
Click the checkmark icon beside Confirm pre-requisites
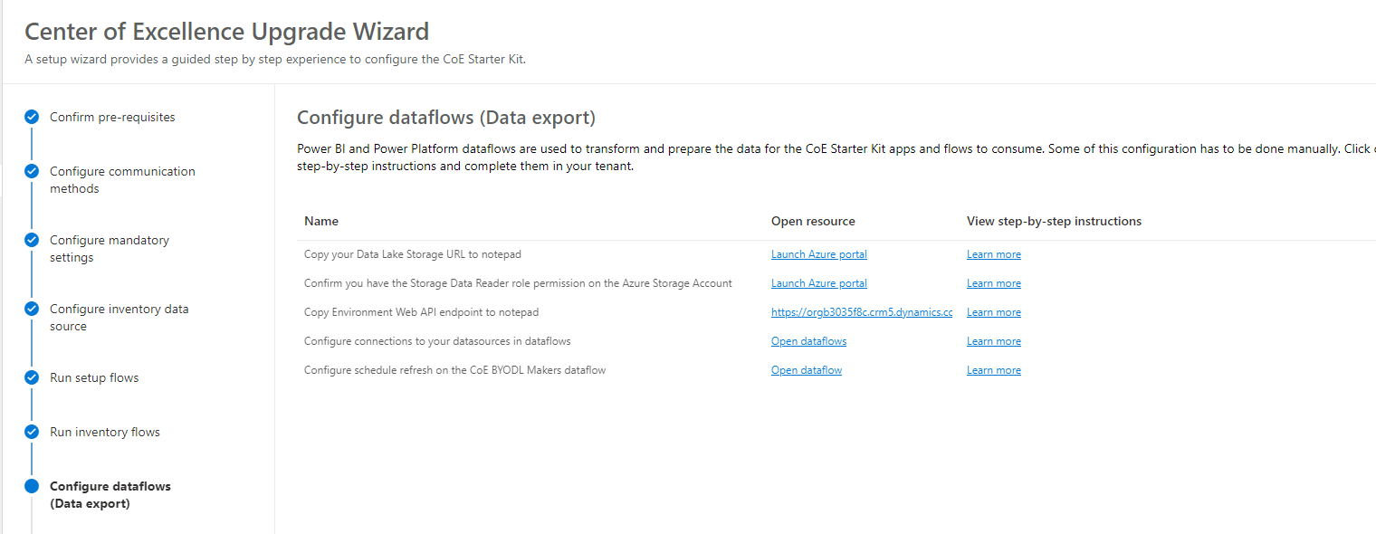pos(32,116)
